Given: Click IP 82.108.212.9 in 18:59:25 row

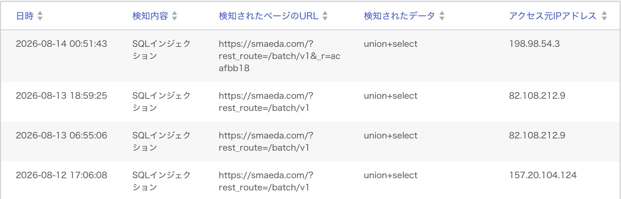Looking at the screenshot, I should (537, 95).
